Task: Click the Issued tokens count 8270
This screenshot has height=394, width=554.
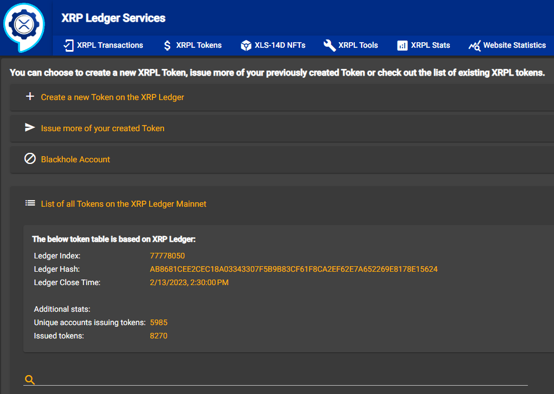Action: (159, 336)
